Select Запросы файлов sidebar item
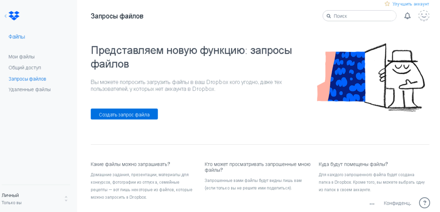The width and height of the screenshot is (440, 212). (x=27, y=79)
